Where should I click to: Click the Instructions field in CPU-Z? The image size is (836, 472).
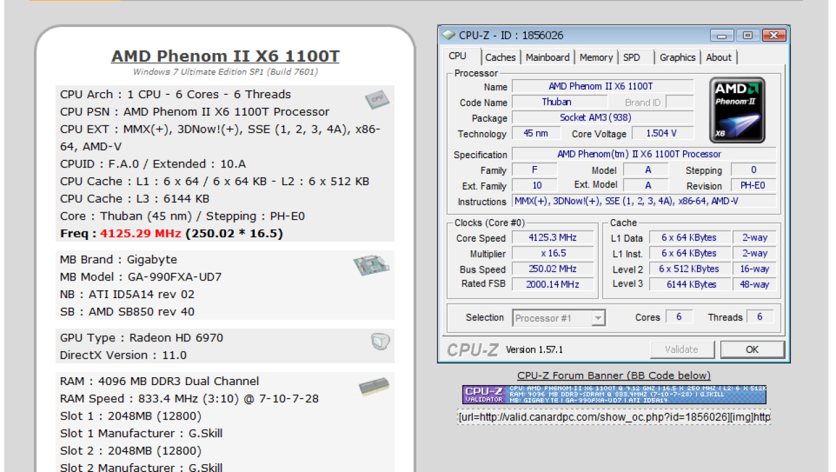pyautogui.click(x=644, y=201)
